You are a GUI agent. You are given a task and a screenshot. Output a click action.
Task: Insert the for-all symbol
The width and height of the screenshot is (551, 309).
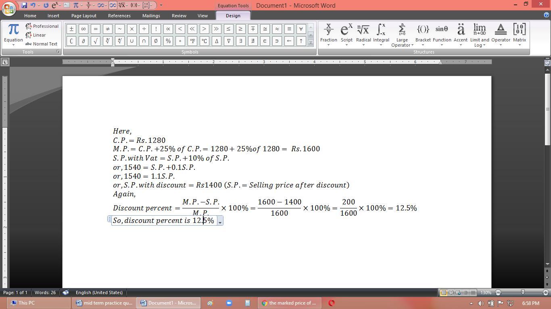[301, 29]
